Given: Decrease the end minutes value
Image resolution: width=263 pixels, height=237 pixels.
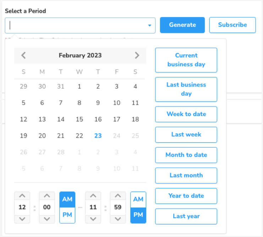Looking at the screenshot, I should (x=118, y=219).
